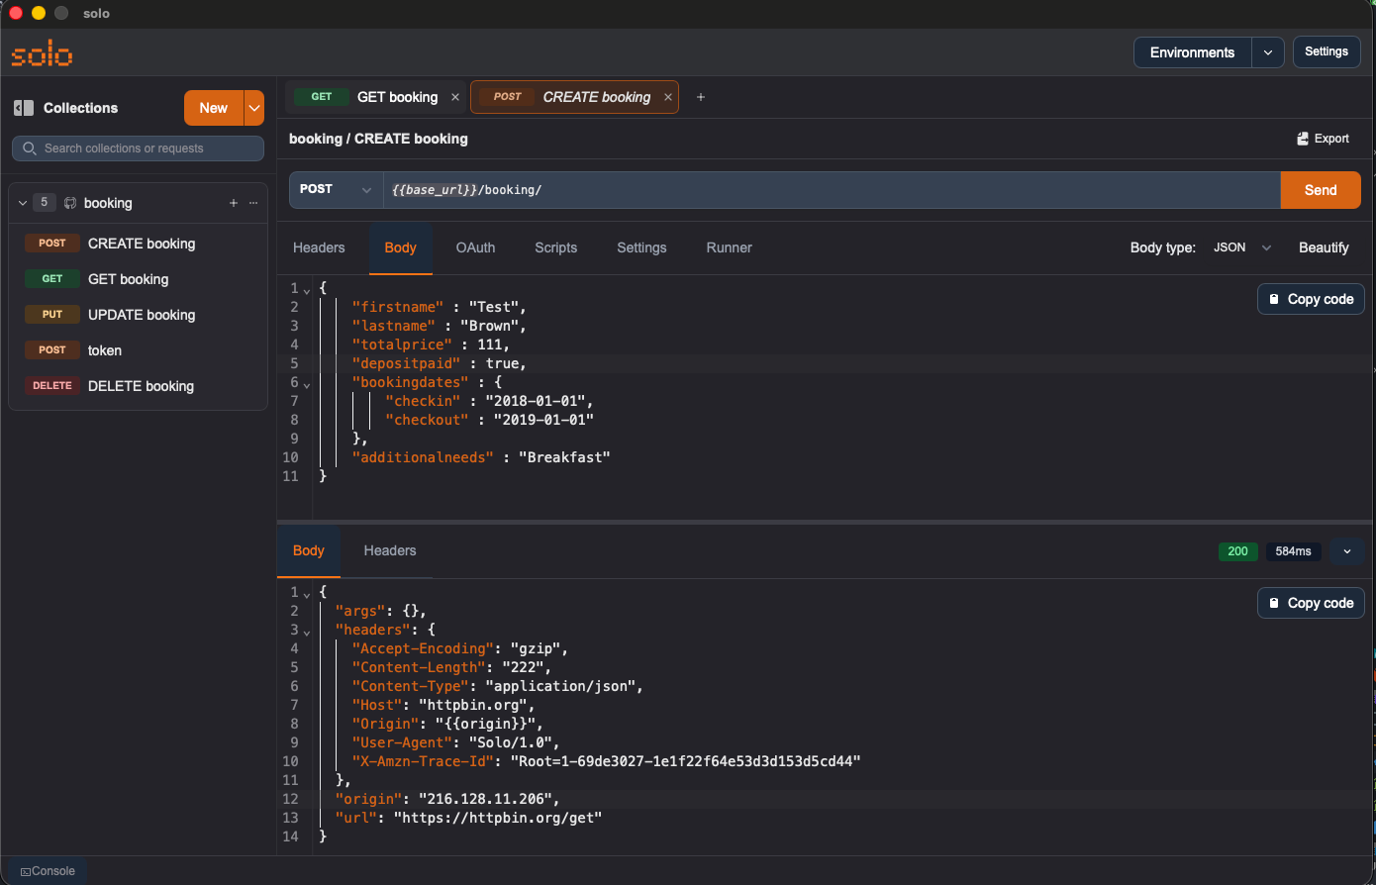Close the GET booking tab

pos(455,97)
